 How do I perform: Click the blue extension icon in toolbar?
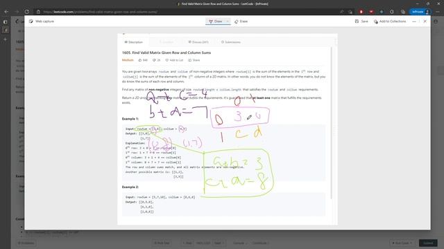(x=382, y=12)
